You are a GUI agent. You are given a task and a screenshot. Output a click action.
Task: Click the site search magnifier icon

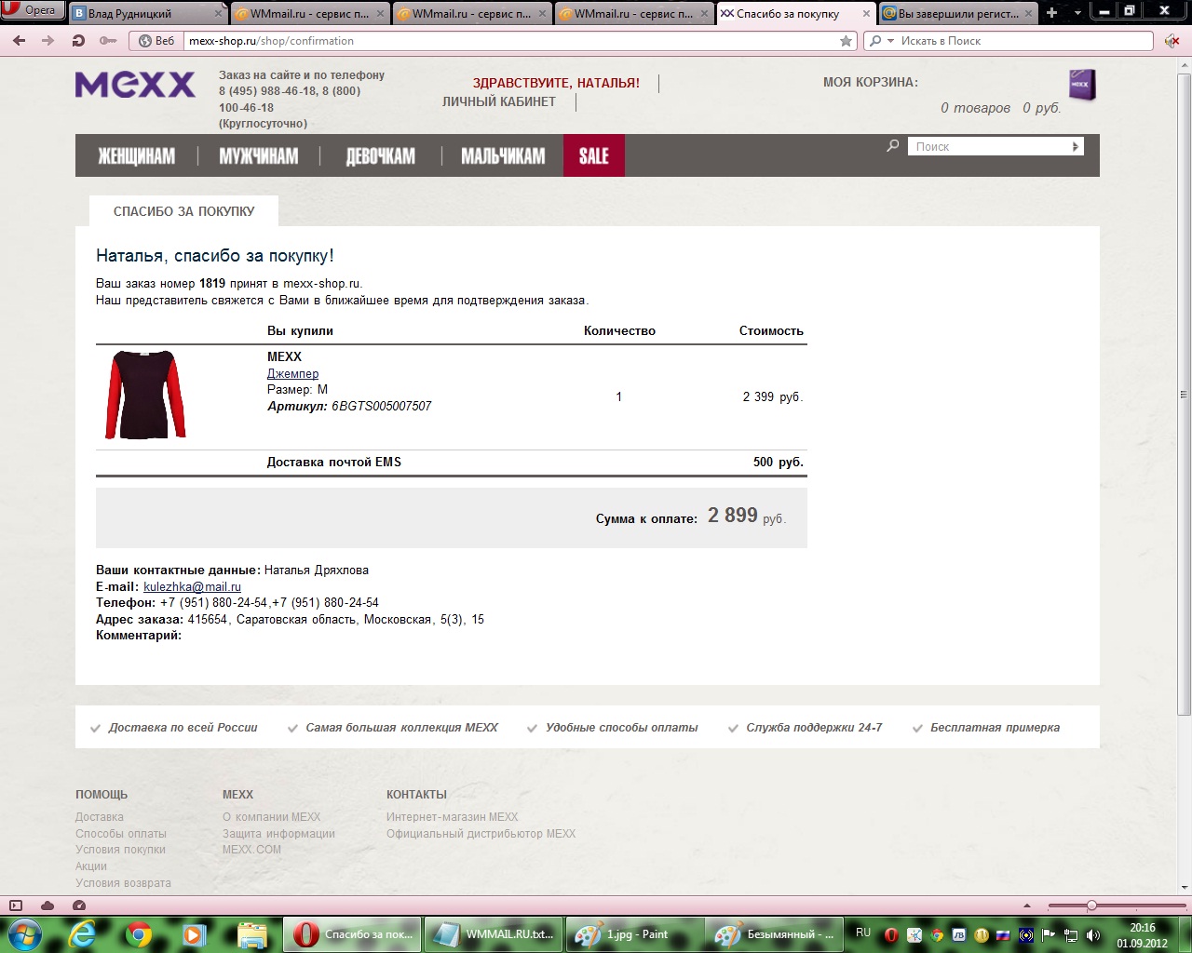(x=892, y=146)
